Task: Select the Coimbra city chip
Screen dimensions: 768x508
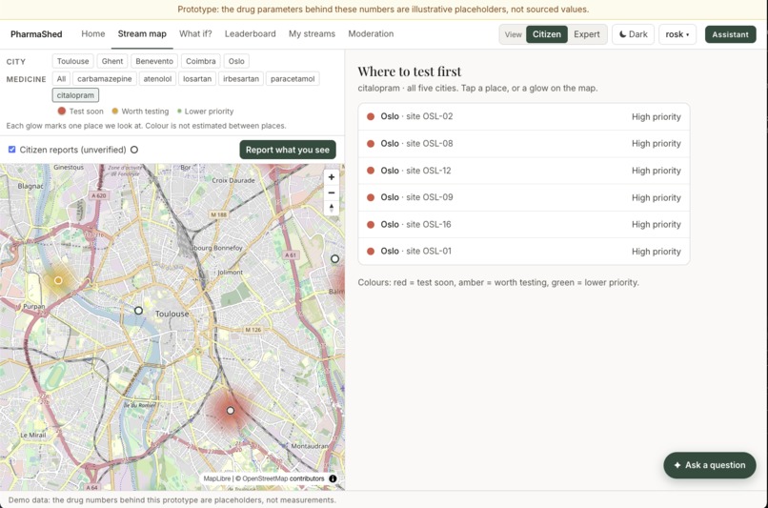Action: coord(201,61)
